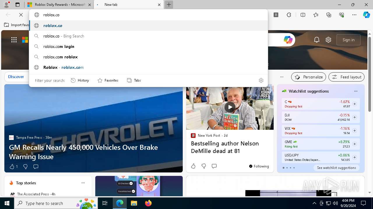Stop loading the page with the X button
373x209 pixels.
pyautogui.click(x=21, y=15)
